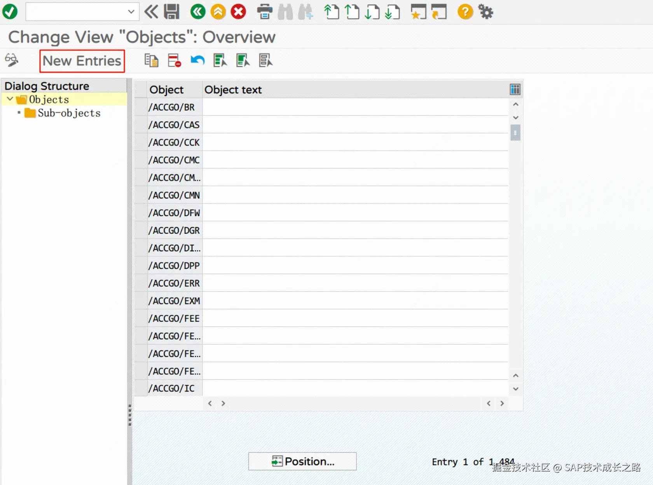Click the /ACCGO/ERR object cell
This screenshot has height=485, width=653.
tap(175, 283)
